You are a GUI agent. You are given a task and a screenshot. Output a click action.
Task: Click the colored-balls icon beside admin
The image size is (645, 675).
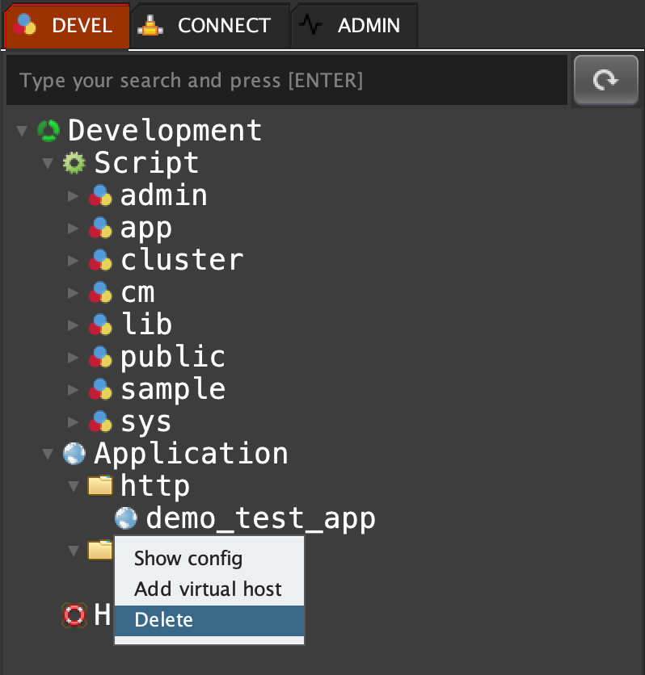(x=100, y=195)
